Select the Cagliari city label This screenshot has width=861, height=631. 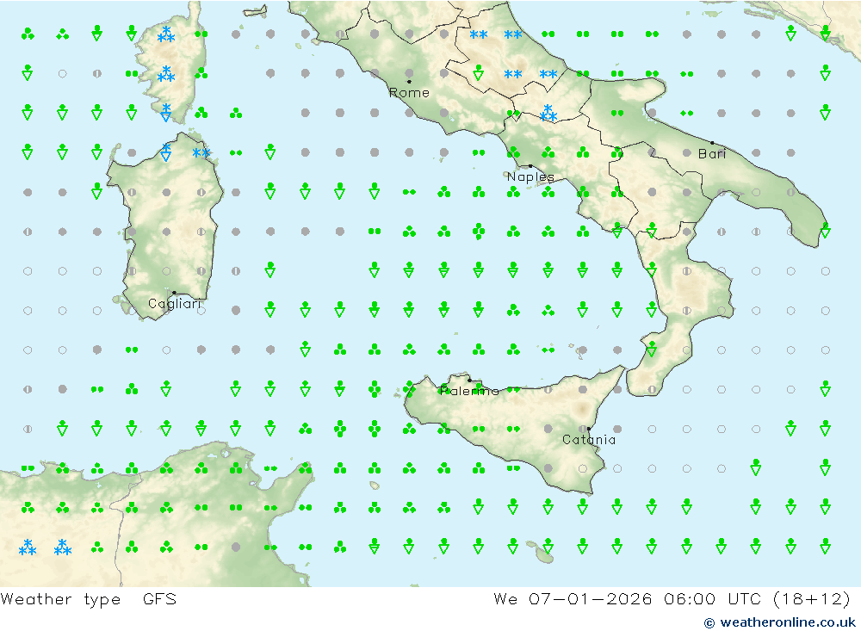[175, 304]
